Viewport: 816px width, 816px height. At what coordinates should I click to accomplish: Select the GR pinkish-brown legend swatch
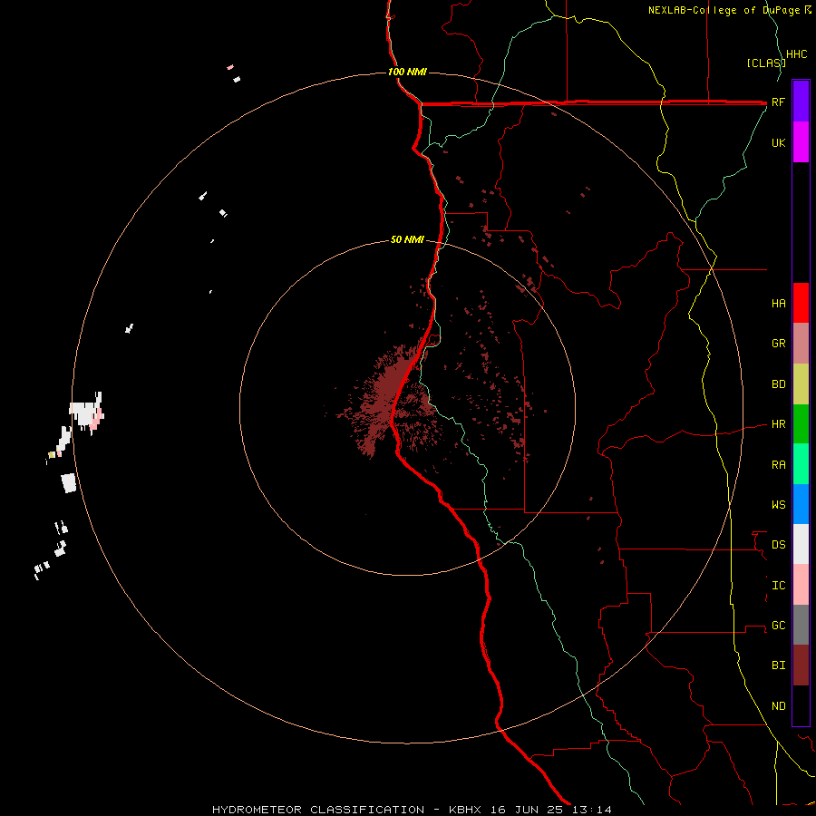[x=801, y=343]
